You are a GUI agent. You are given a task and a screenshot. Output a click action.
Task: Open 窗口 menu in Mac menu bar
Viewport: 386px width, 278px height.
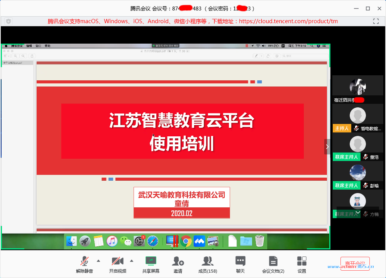pyautogui.click(x=38, y=46)
